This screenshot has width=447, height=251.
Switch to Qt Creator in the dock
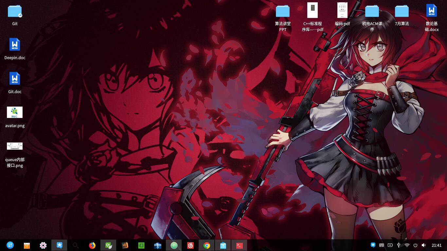pos(109,245)
